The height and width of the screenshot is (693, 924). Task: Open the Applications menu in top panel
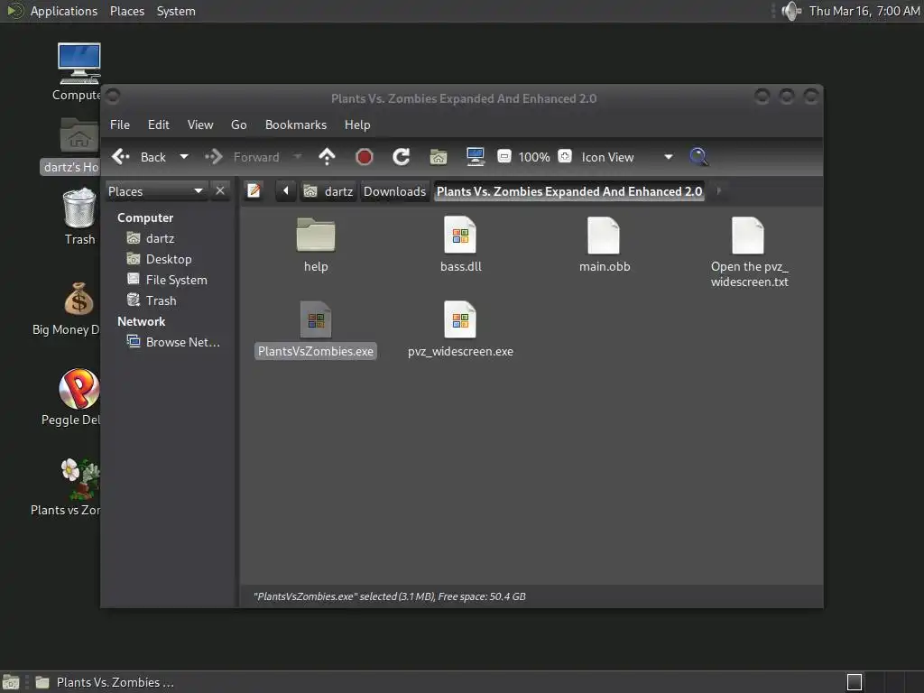tap(64, 11)
